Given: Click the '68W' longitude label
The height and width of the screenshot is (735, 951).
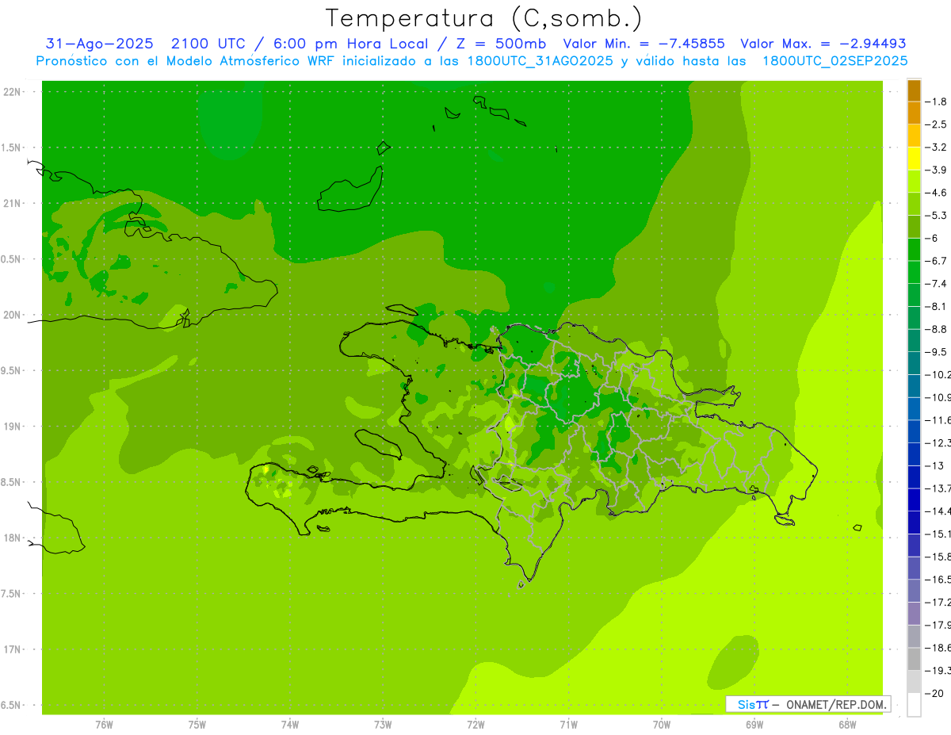Looking at the screenshot, I should point(846,725).
